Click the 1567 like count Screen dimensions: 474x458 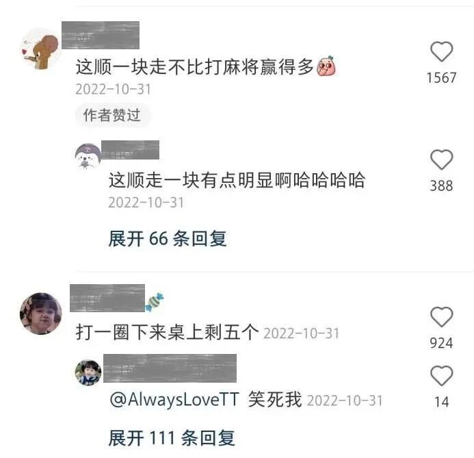click(441, 78)
